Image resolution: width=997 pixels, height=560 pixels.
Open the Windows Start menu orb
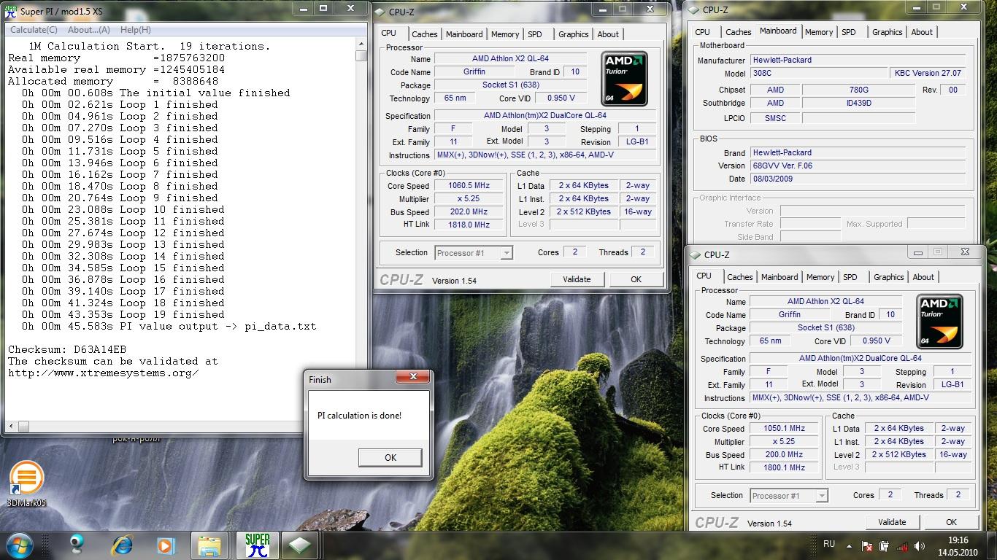19,545
